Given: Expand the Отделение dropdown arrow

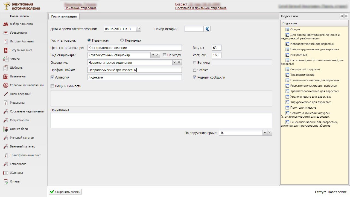Looking at the screenshot, I should (x=174, y=62).
